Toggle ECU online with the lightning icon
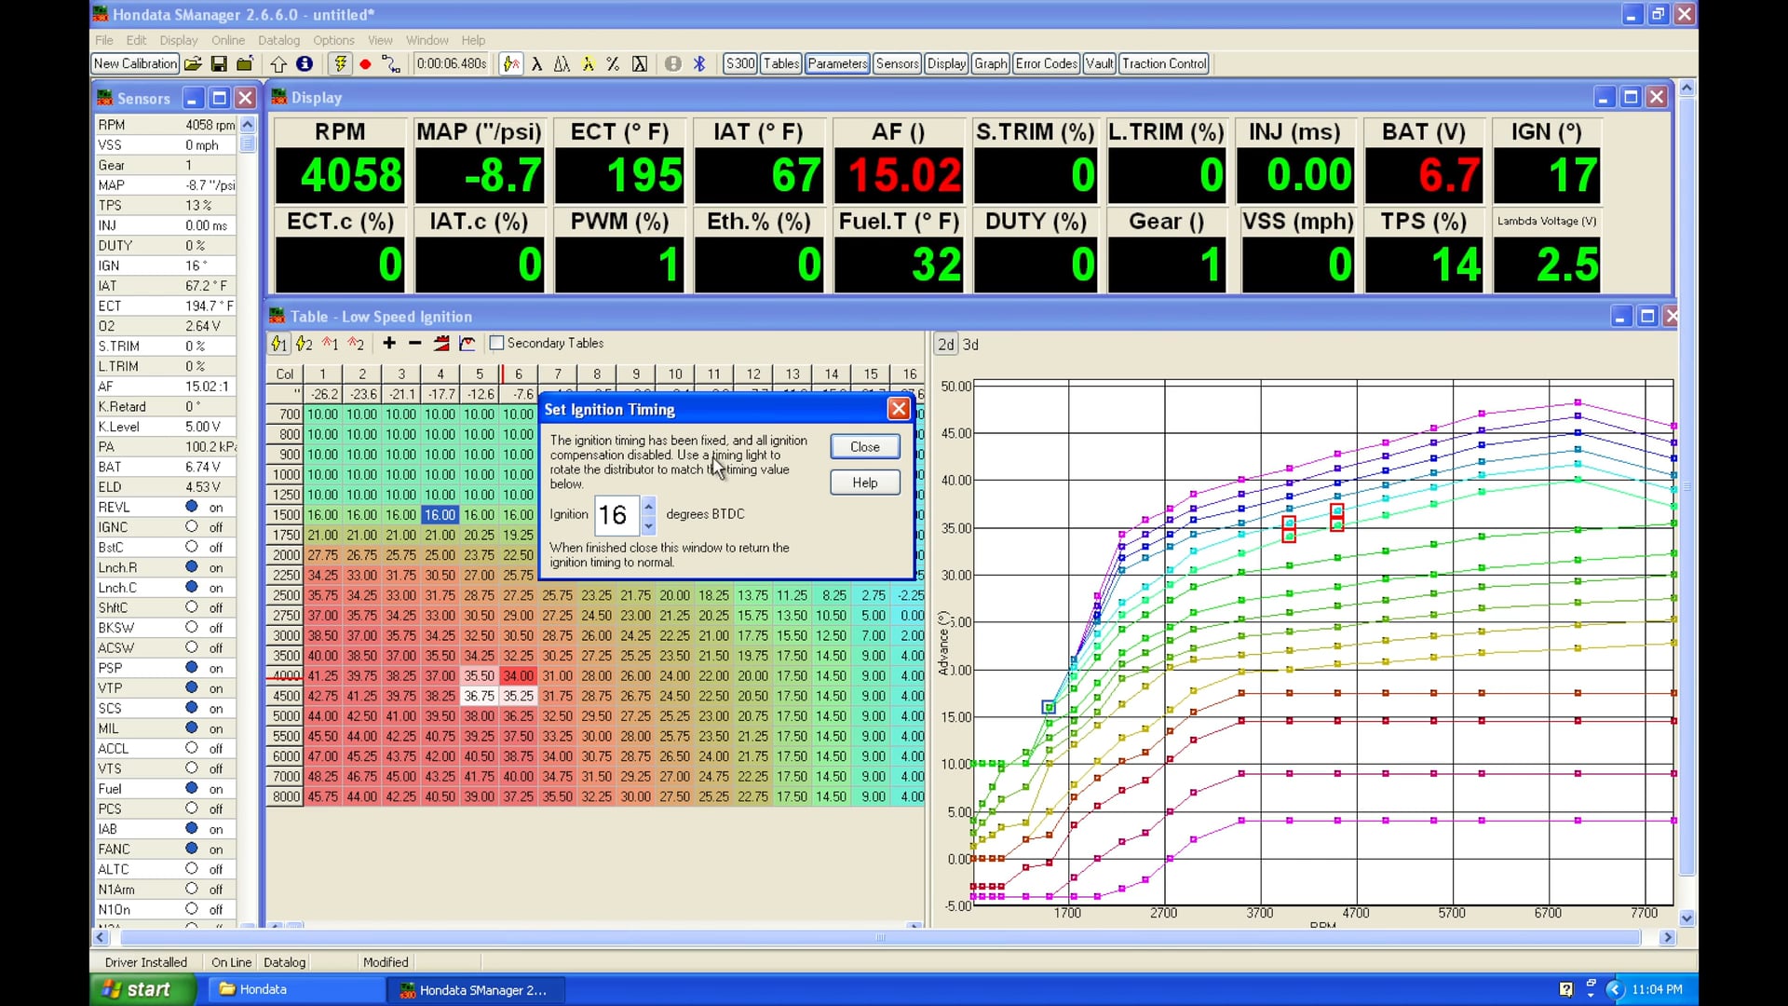The image size is (1788, 1006). coord(341,63)
